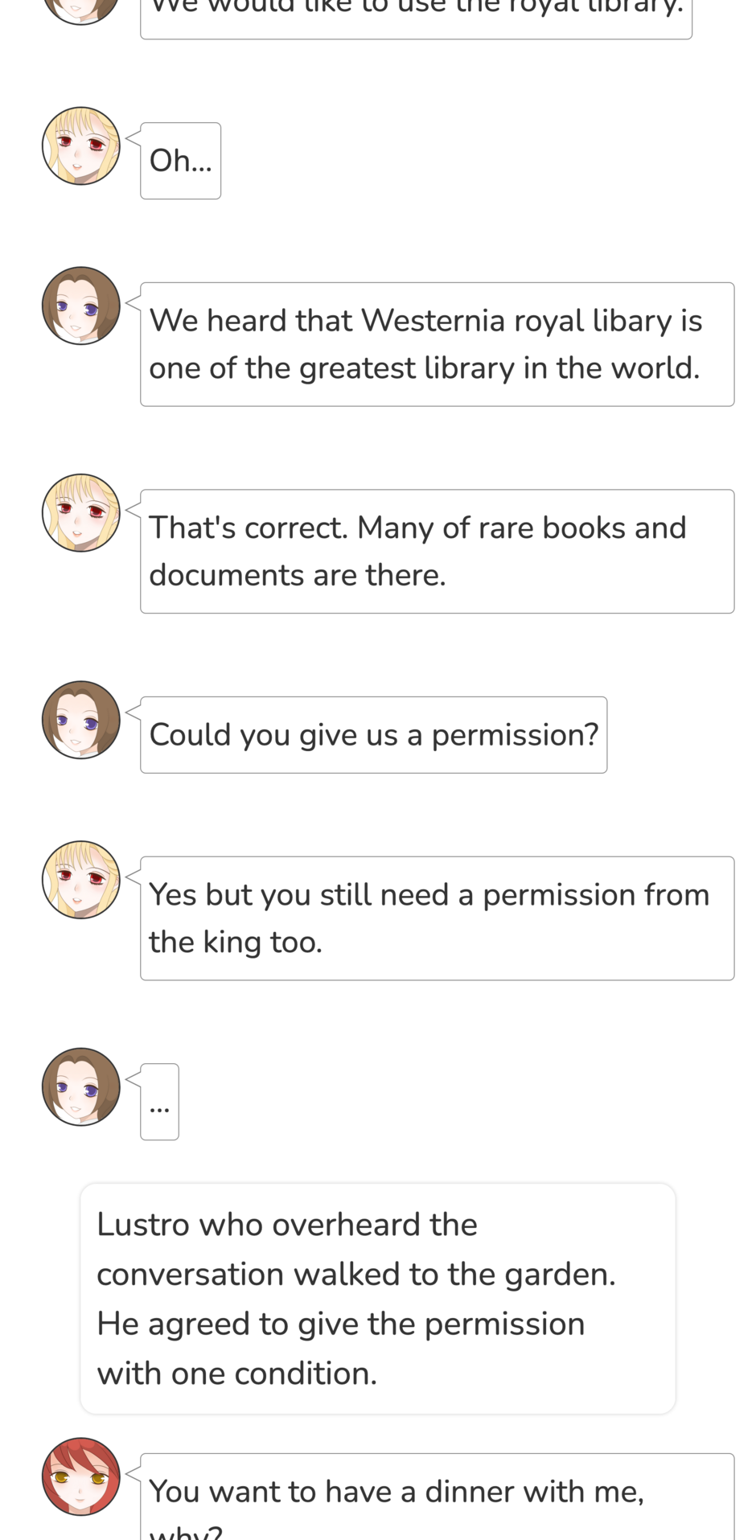The height and width of the screenshot is (1540, 756).
Task: Click the "Oh..." speech bubble
Action: coord(181,161)
